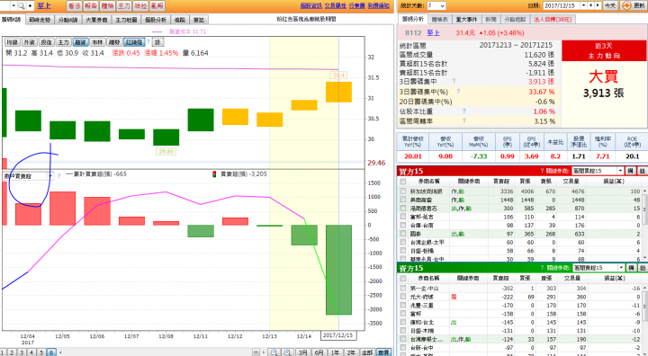
Task: Click help icon next to 佔股本比重
Action: click(464, 111)
